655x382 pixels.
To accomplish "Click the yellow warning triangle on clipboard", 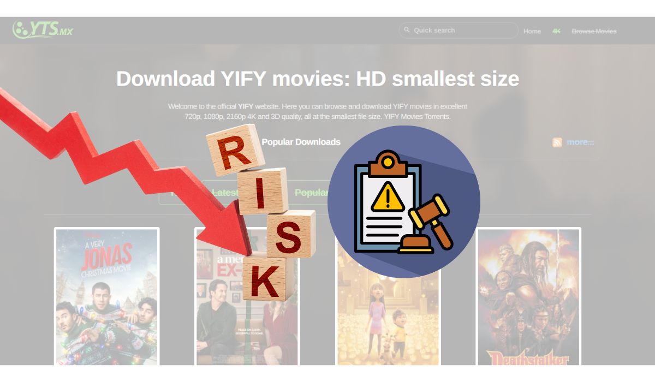I will [388, 198].
